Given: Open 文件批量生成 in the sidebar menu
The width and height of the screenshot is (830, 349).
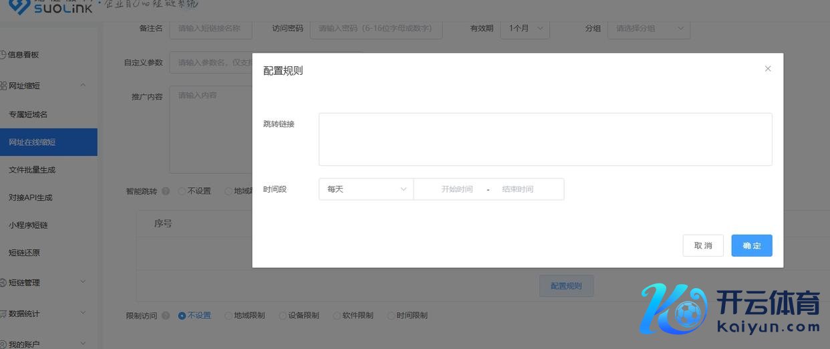Looking at the screenshot, I should click(x=32, y=170).
